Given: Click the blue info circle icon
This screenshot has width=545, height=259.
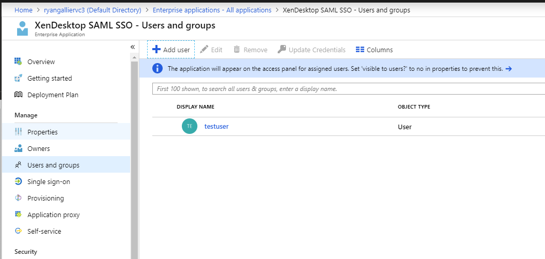Looking at the screenshot, I should 157,68.
